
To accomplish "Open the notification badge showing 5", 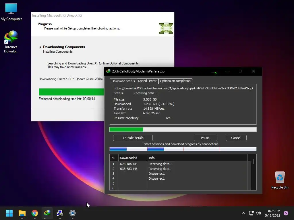I will pyautogui.click(x=286, y=213).
